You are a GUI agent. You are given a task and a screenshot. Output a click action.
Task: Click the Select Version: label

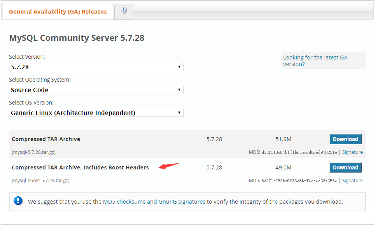pyautogui.click(x=27, y=57)
